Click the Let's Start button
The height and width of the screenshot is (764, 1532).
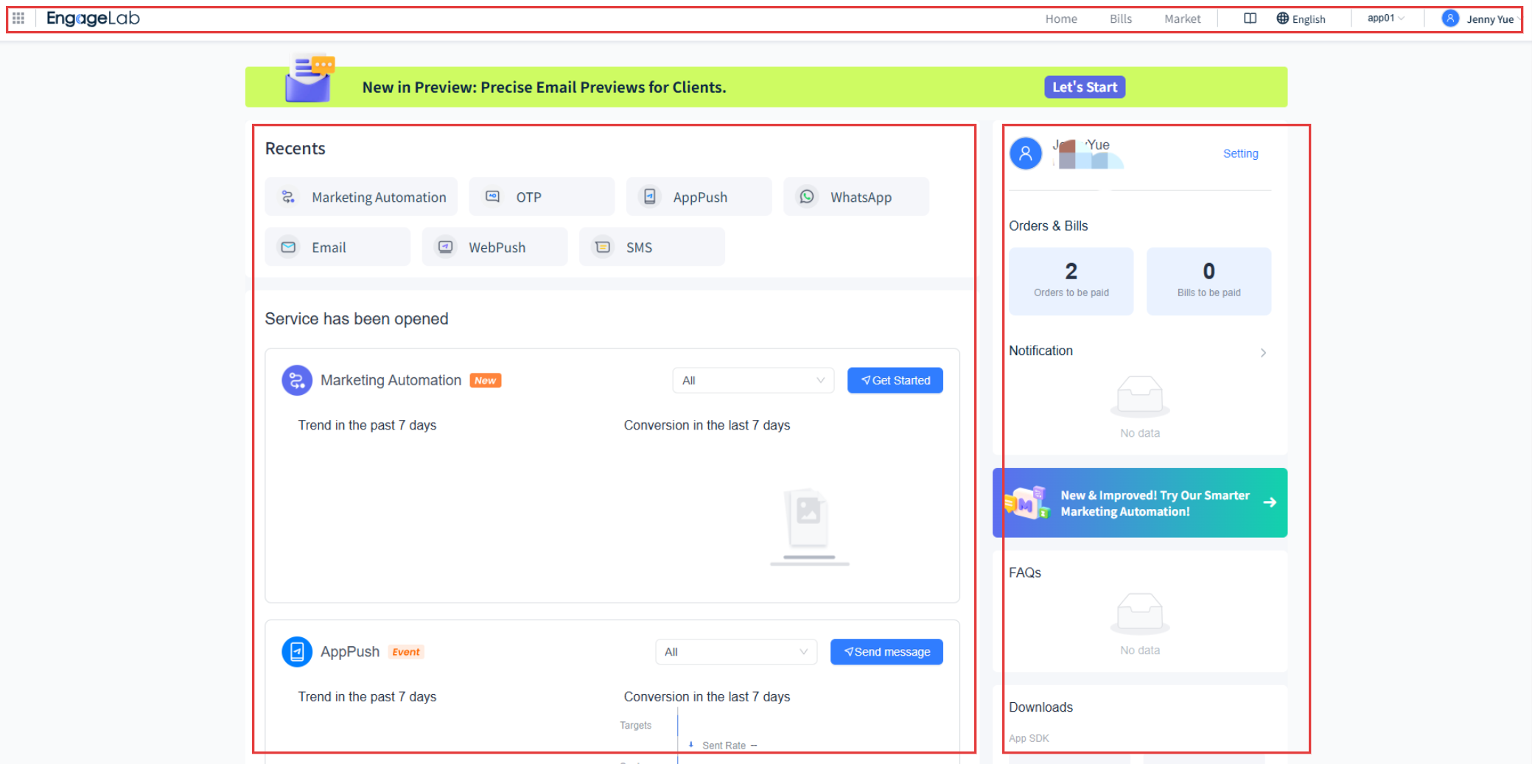1085,87
